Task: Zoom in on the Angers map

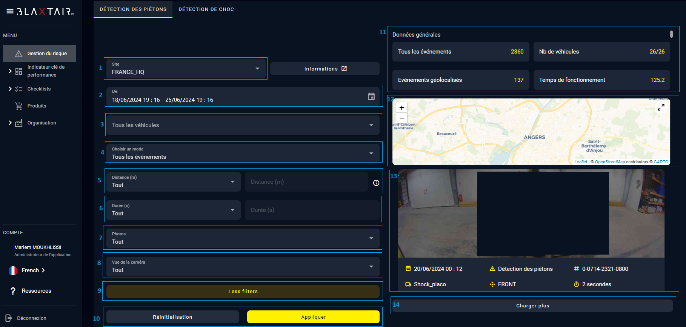Action: coord(401,107)
